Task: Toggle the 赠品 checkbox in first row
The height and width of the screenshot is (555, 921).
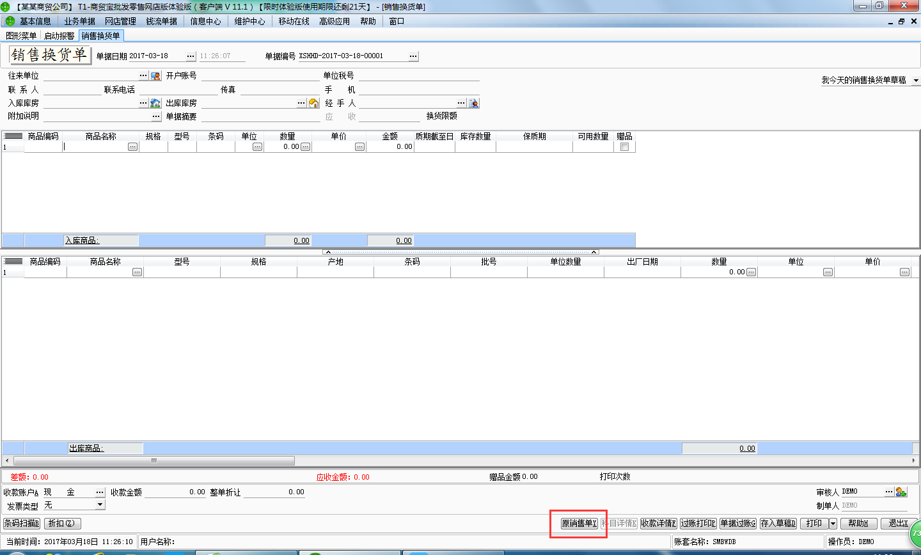Action: [624, 147]
